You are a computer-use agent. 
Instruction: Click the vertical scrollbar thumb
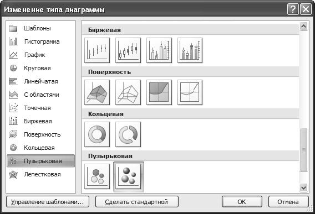[x=303, y=150]
